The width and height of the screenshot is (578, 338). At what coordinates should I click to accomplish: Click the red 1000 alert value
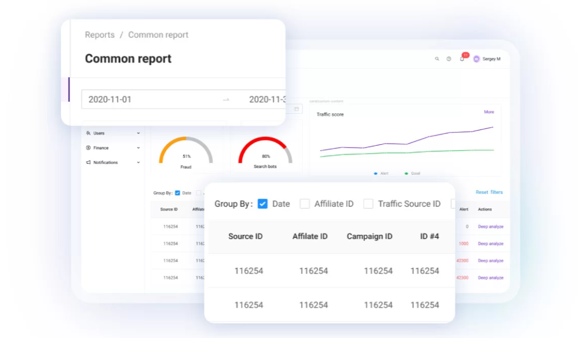(x=464, y=244)
